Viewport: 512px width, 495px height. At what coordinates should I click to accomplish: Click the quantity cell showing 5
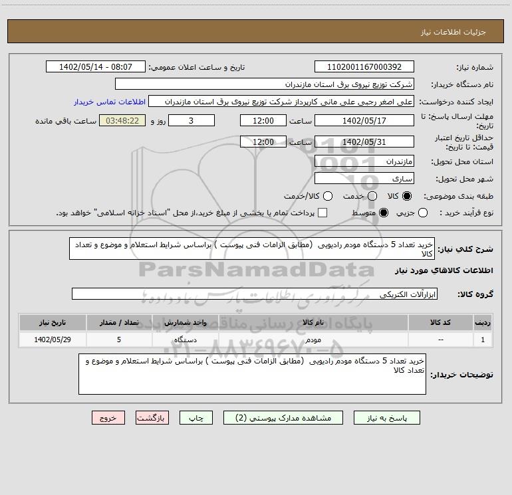point(119,340)
